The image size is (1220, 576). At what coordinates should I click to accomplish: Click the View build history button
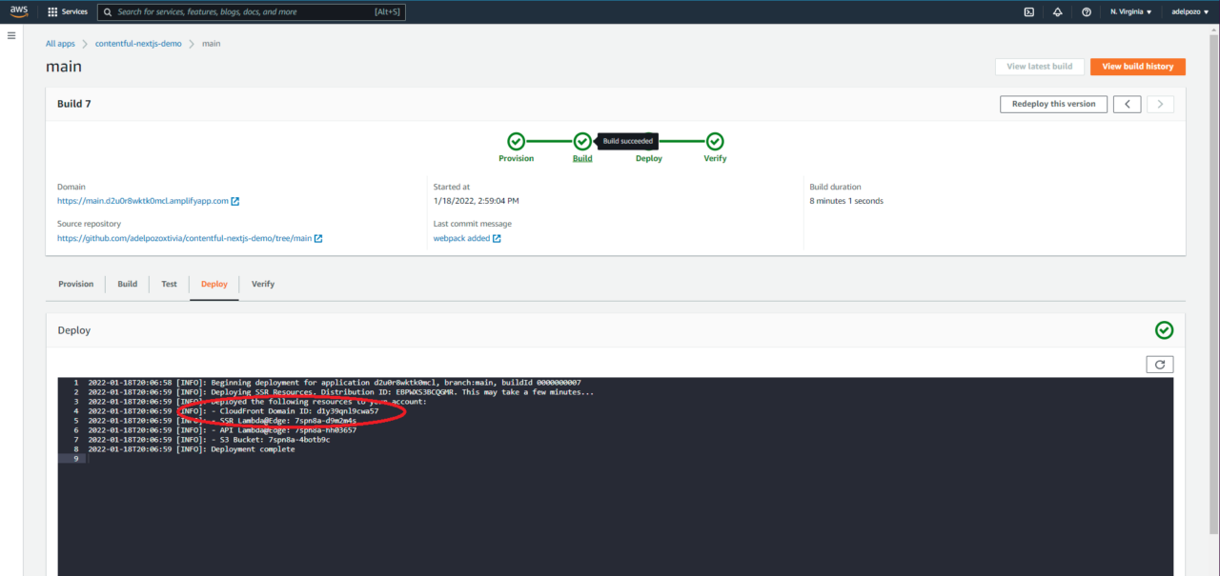[1137, 67]
